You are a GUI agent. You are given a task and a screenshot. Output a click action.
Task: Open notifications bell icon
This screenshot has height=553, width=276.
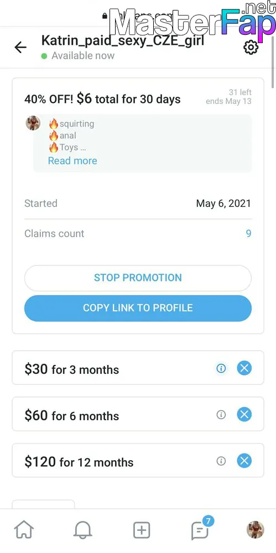point(83,530)
